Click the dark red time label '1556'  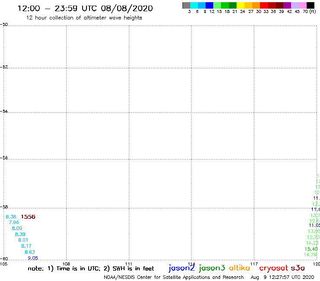pyautogui.click(x=28, y=217)
